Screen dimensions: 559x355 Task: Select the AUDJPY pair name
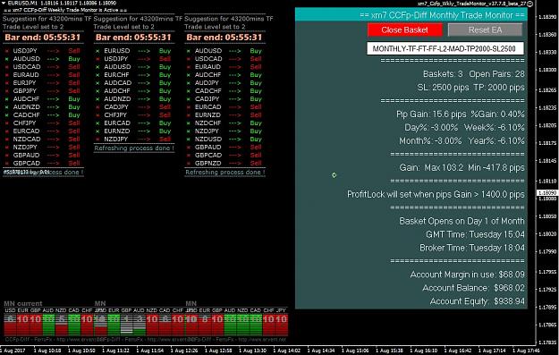click(207, 83)
